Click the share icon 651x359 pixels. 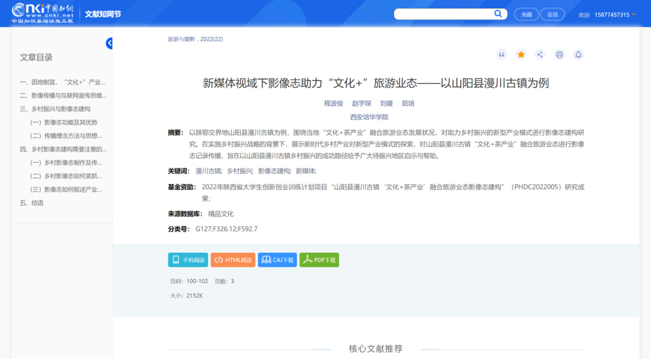(540, 55)
